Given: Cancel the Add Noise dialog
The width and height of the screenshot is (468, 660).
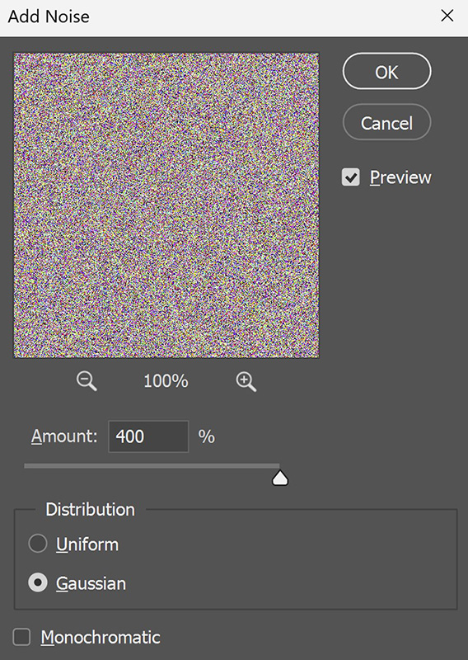Looking at the screenshot, I should [387, 122].
